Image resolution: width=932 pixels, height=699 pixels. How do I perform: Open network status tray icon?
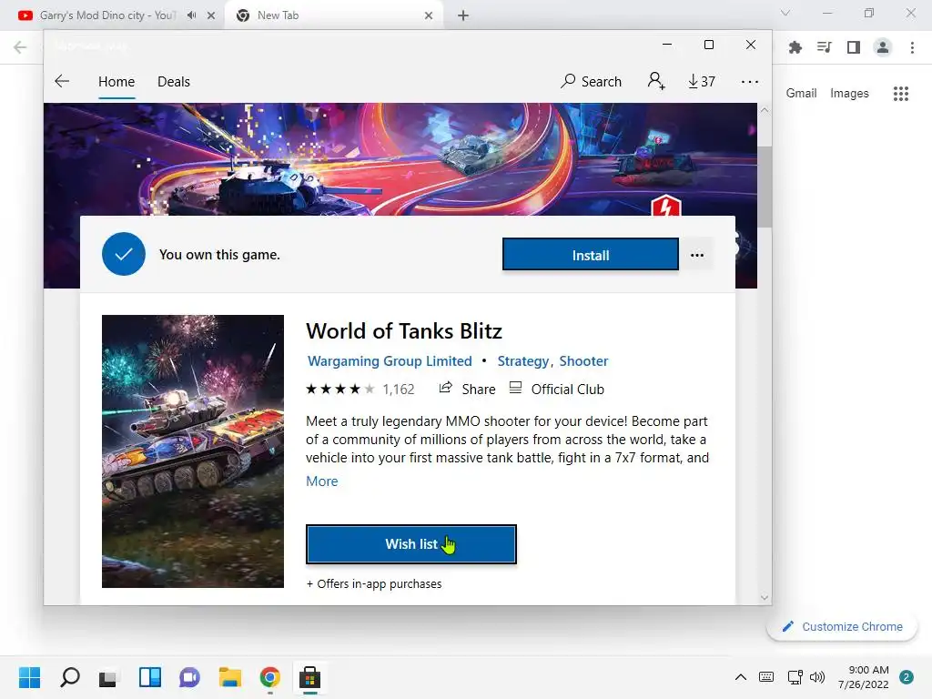tap(795, 677)
